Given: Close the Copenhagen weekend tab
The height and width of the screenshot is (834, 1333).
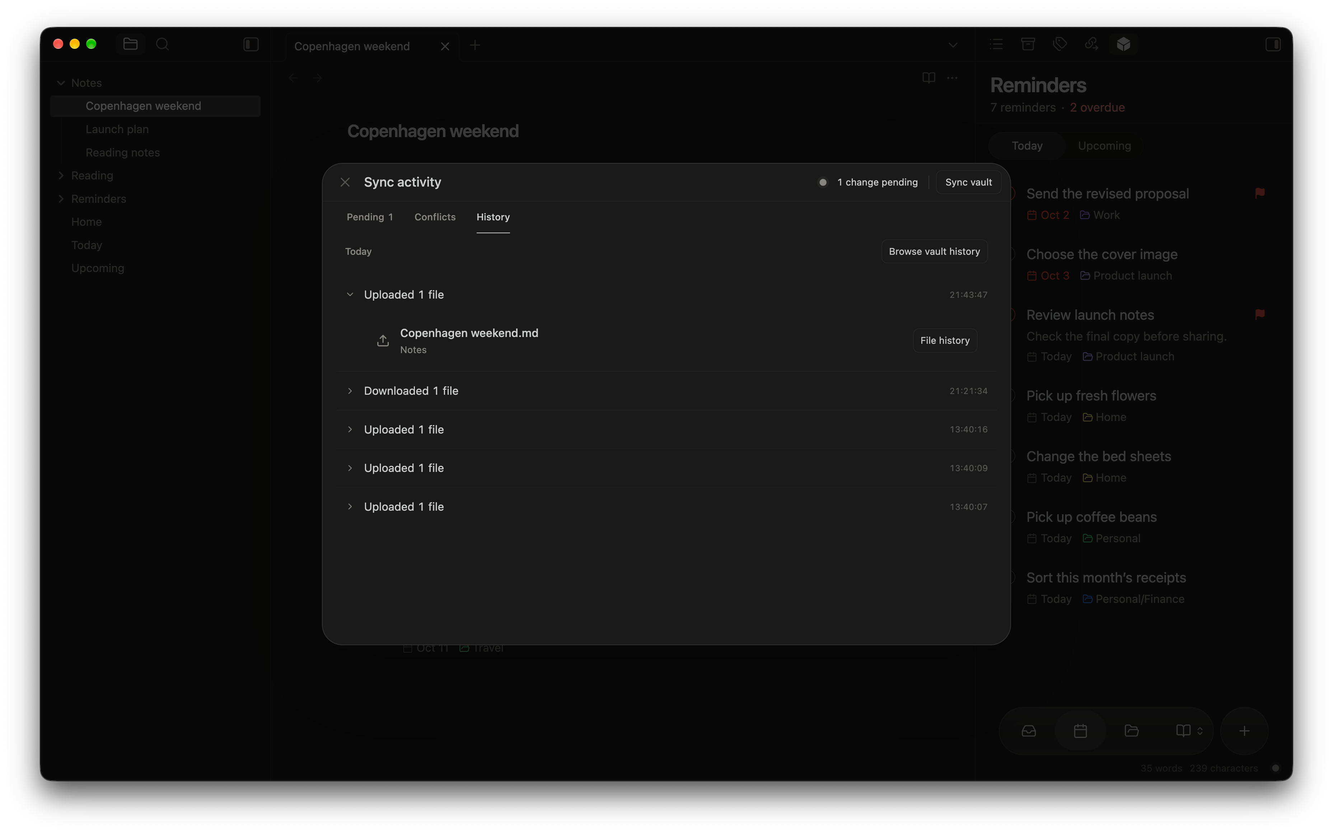Looking at the screenshot, I should [x=445, y=46].
